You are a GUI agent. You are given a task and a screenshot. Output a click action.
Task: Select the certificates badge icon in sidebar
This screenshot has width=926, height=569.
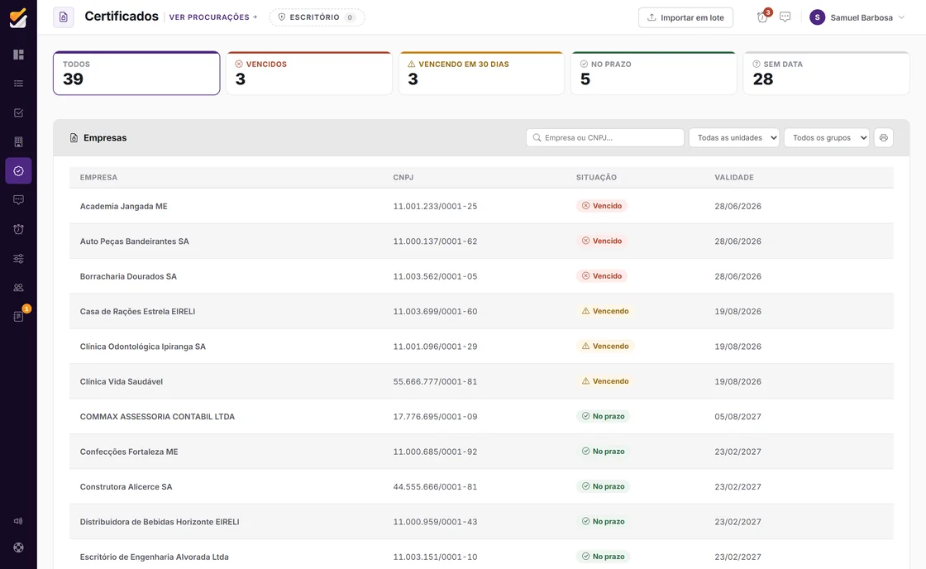(x=18, y=170)
